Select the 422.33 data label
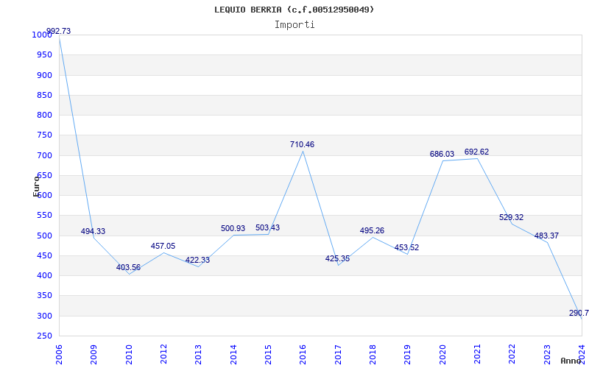Viewport: 589px width, 368px height. pyautogui.click(x=197, y=260)
